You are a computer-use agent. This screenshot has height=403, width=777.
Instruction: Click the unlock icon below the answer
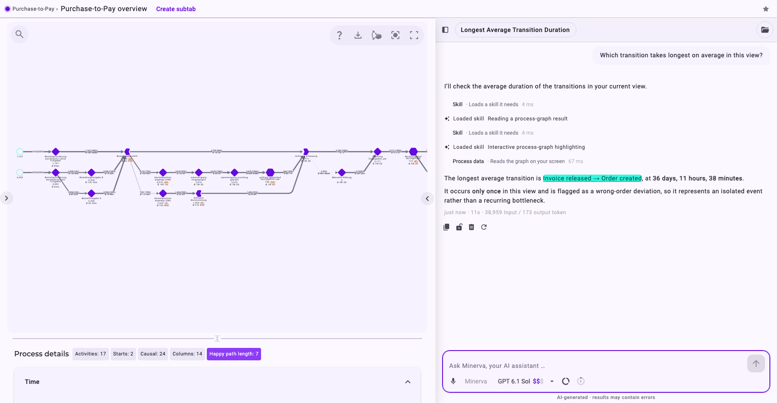459,227
